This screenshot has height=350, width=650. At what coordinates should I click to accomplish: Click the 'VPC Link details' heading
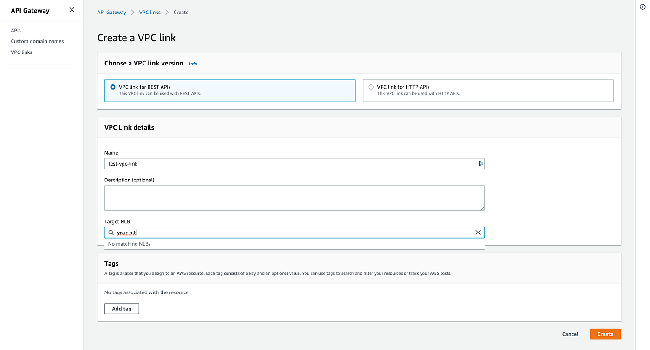(129, 127)
